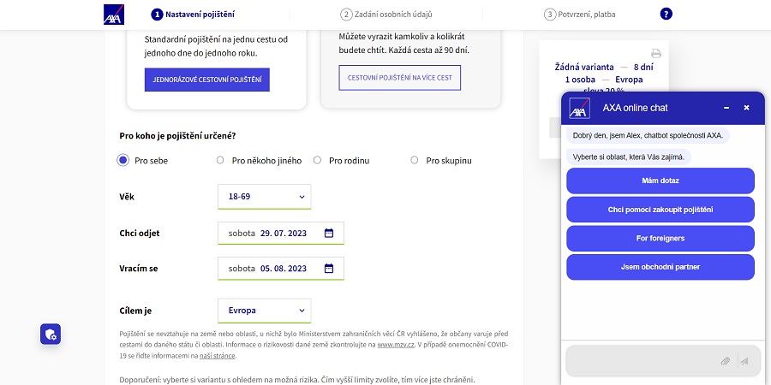Click the chat message input field
This screenshot has width=771, height=385.
coord(642,361)
